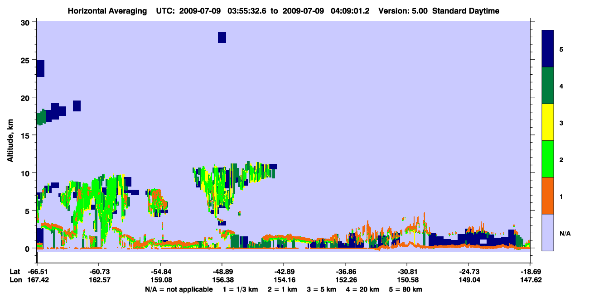The height and width of the screenshot is (302, 589).
Task: Click the latitude value -48.89
Action: coord(222,272)
